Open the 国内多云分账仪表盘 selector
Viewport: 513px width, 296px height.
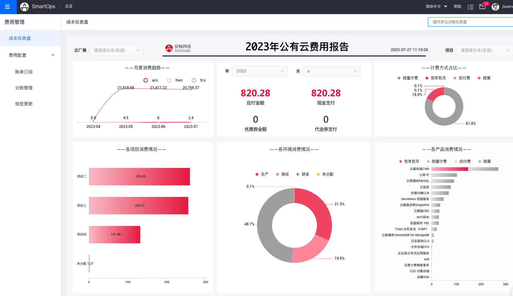[x=470, y=22]
